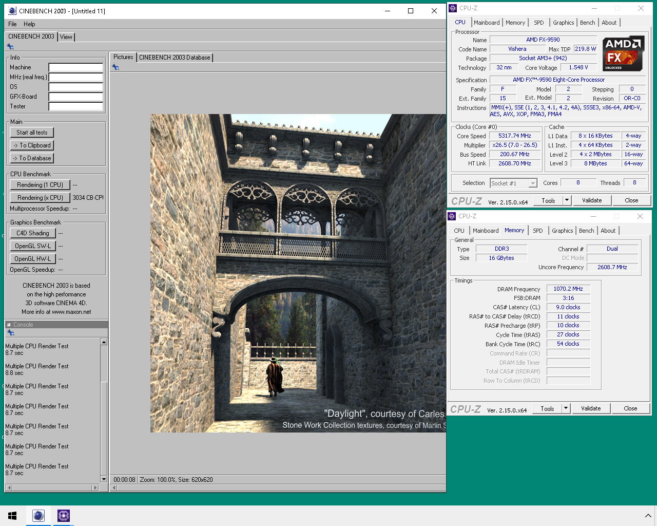The width and height of the screenshot is (657, 526).
Task: Click picture viewer horizontal scrollbar left arrow
Action: tap(114, 487)
